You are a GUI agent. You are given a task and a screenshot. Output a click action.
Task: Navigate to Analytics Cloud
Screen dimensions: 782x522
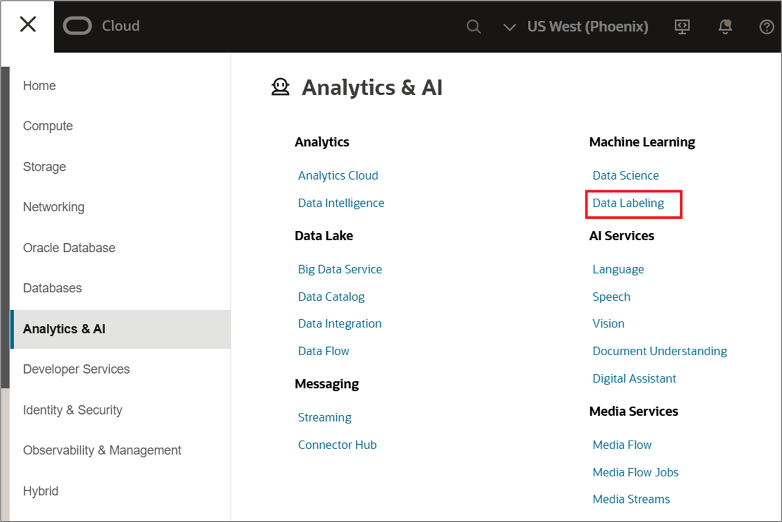[x=338, y=176]
